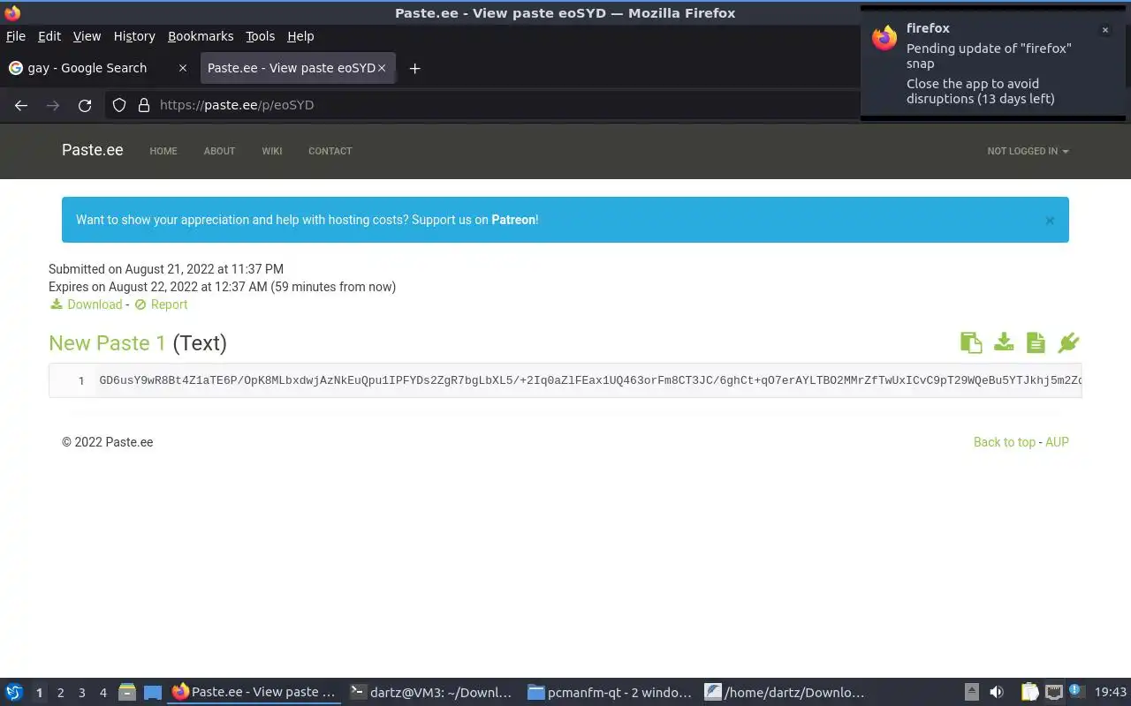
Task: Click the green plug embed icon
Action: [x=1068, y=342]
